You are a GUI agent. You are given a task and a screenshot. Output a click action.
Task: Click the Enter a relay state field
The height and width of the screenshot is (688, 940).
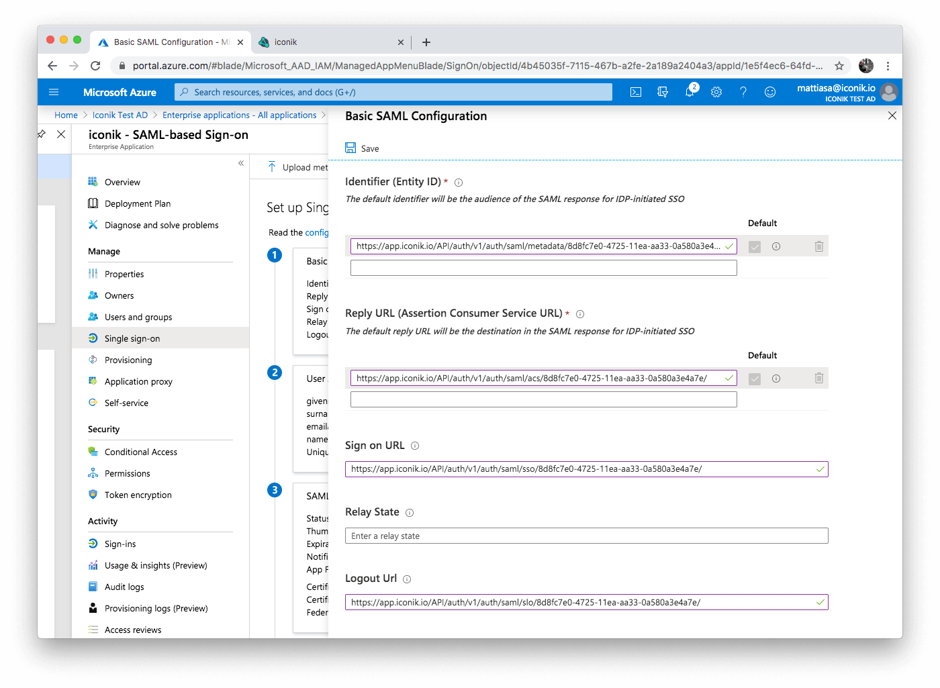tap(585, 536)
